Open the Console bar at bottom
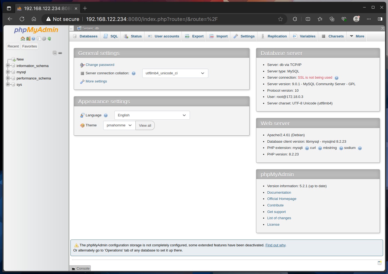Viewport: 388px width, 274px height. point(80,268)
